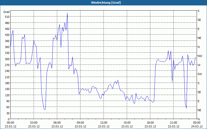Click the 12:00 time marker

pyautogui.click(x=103, y=123)
